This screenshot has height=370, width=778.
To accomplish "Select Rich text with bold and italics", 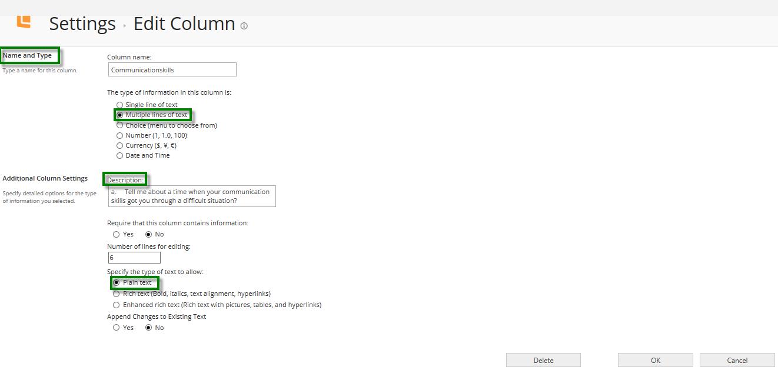I will 116,294.
